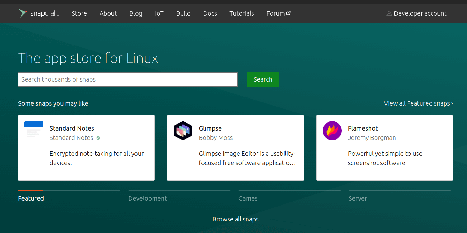Switch to the Server category tab

(358, 198)
